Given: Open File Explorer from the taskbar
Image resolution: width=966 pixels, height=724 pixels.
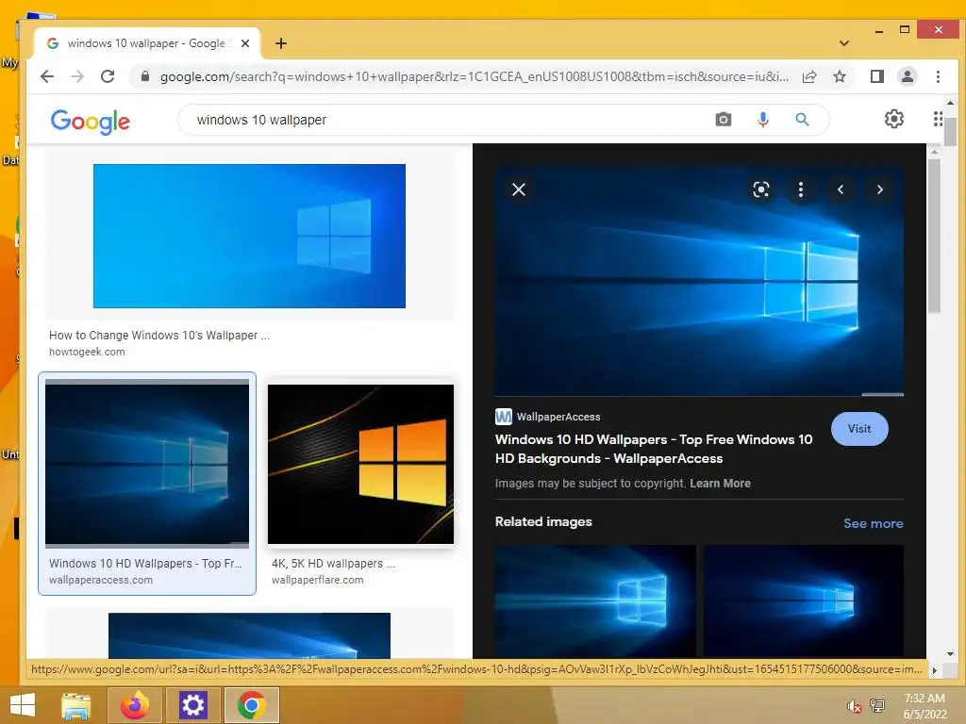Looking at the screenshot, I should click(x=76, y=705).
